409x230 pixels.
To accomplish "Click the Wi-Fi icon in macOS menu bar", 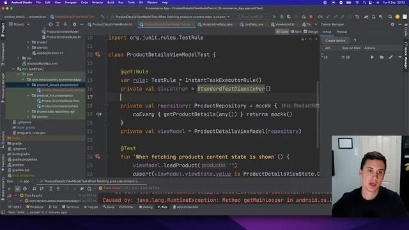I will click(357, 3).
